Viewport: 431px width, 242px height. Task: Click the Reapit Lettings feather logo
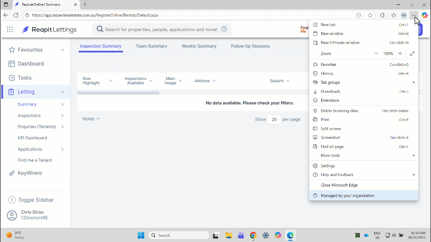coord(25,29)
